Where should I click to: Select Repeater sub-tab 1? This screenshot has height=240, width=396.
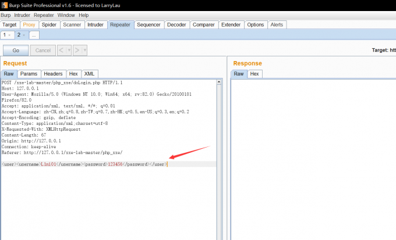[4, 35]
